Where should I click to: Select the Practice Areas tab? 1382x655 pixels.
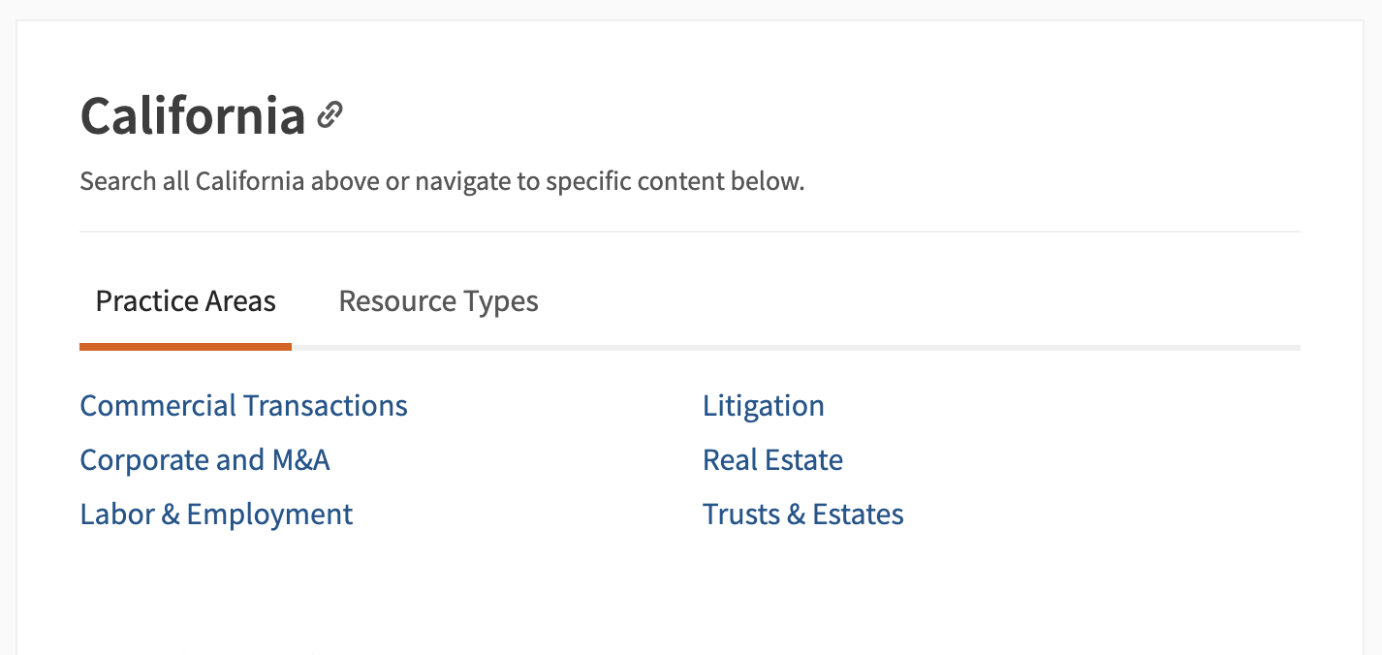[185, 301]
